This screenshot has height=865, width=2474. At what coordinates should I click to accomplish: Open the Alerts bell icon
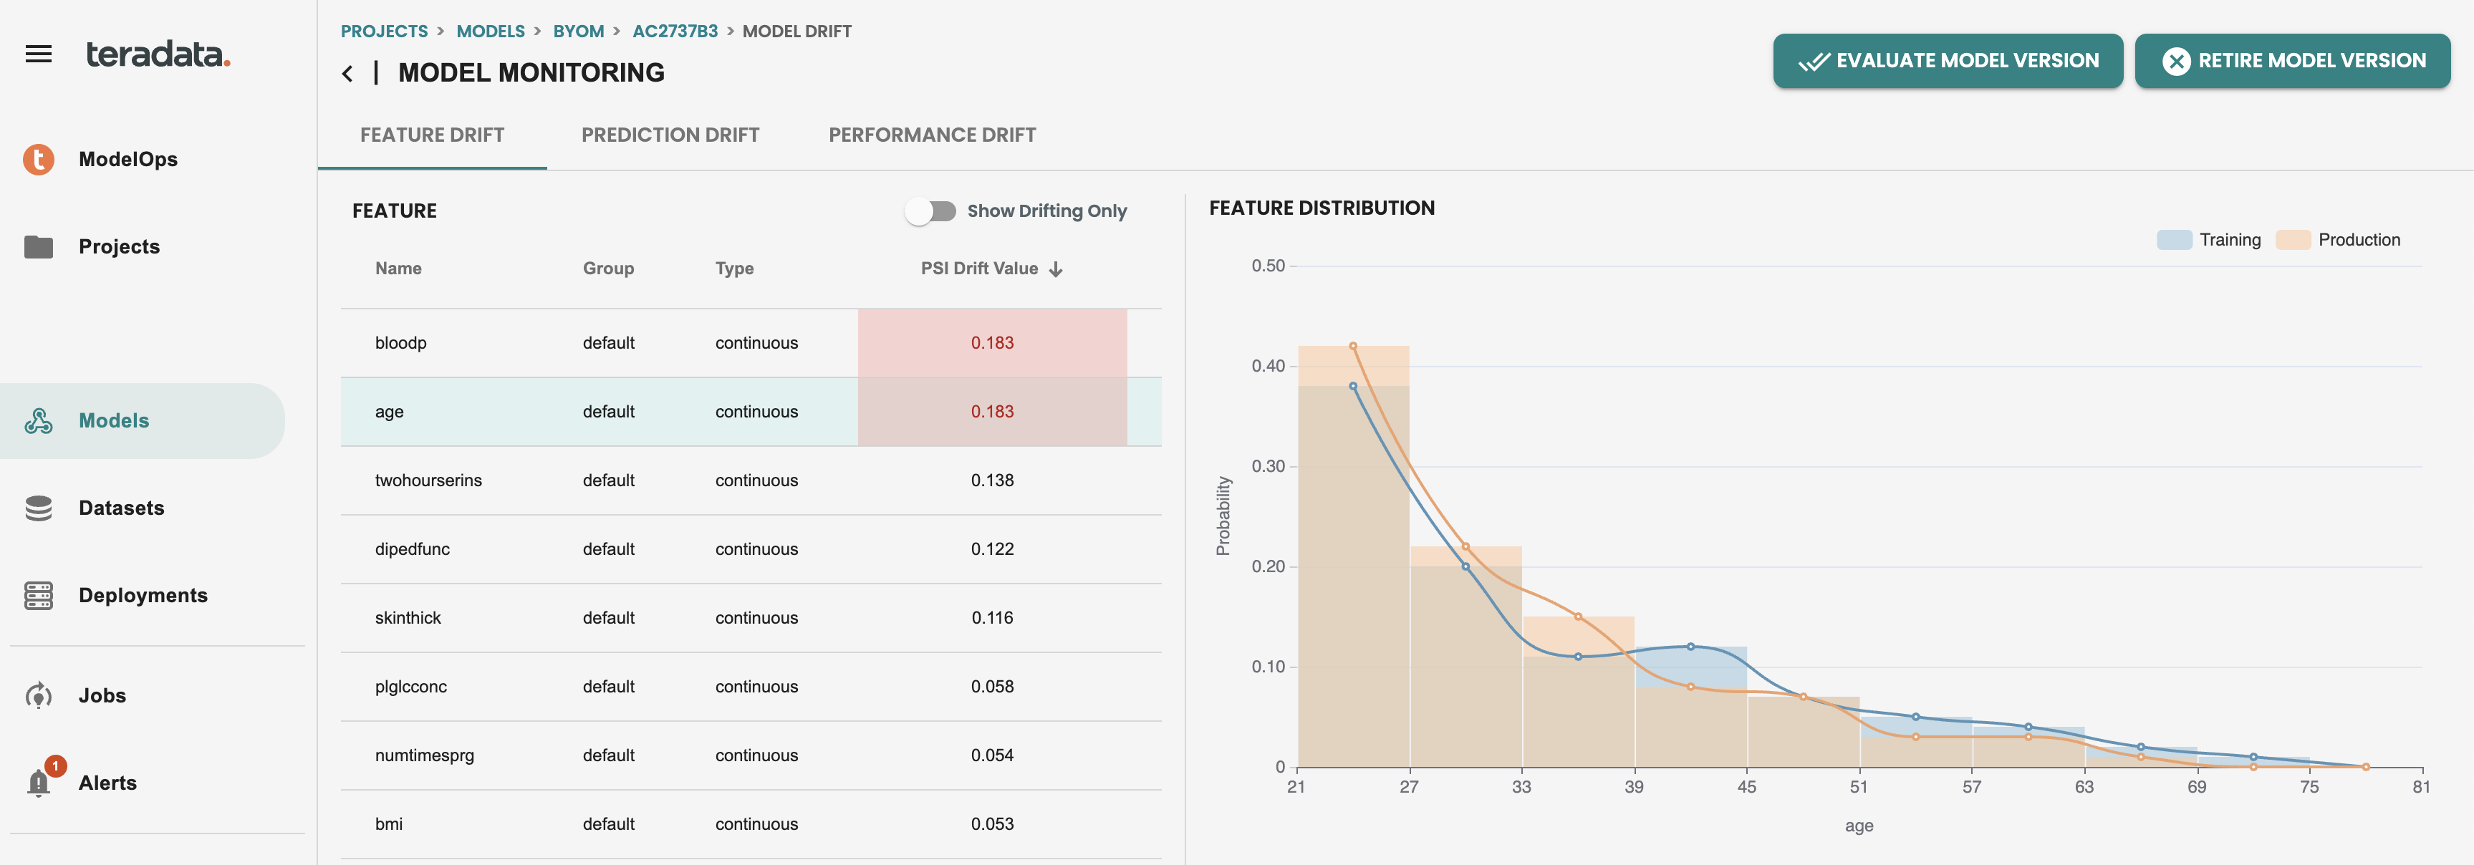click(39, 783)
